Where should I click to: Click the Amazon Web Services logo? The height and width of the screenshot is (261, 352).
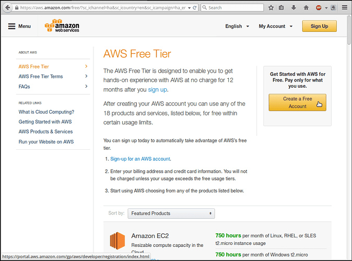pyautogui.click(x=62, y=26)
